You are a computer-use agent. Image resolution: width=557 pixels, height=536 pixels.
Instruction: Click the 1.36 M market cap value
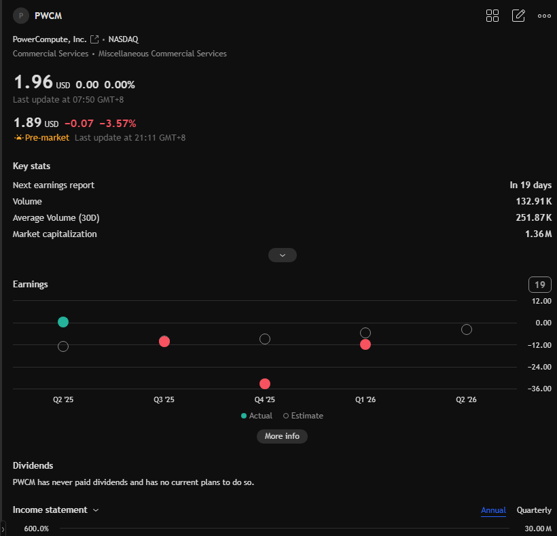538,234
